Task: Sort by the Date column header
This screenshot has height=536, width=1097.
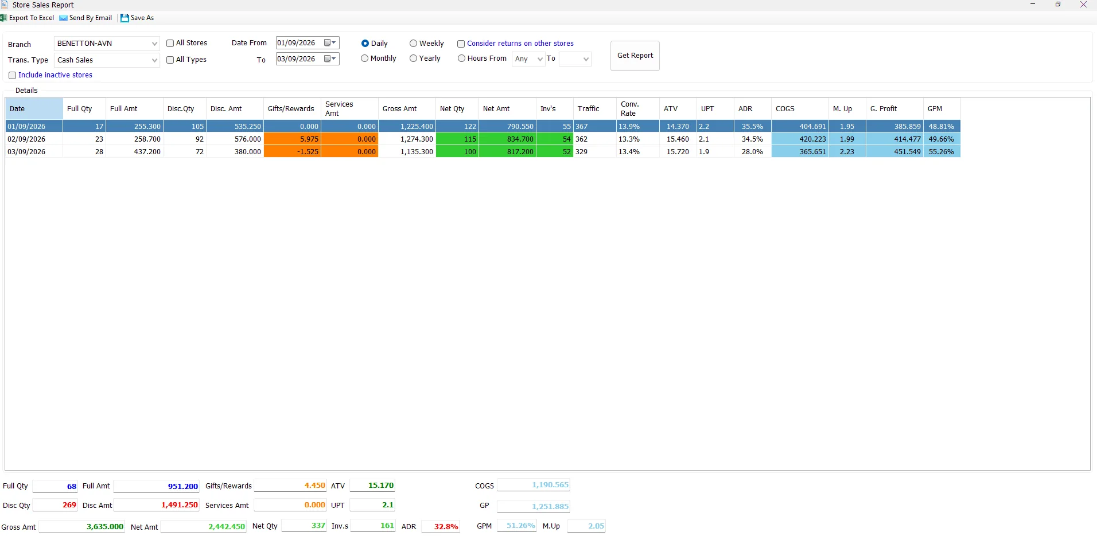Action: pos(34,109)
